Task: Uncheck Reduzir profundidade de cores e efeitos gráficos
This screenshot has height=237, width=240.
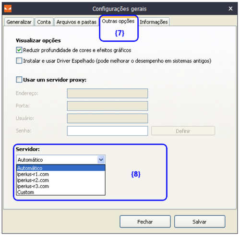Action: pos(19,50)
